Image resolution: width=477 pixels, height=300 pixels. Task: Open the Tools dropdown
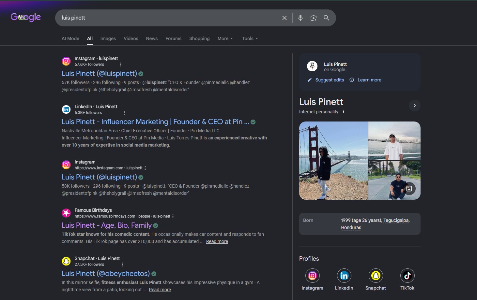[250, 38]
